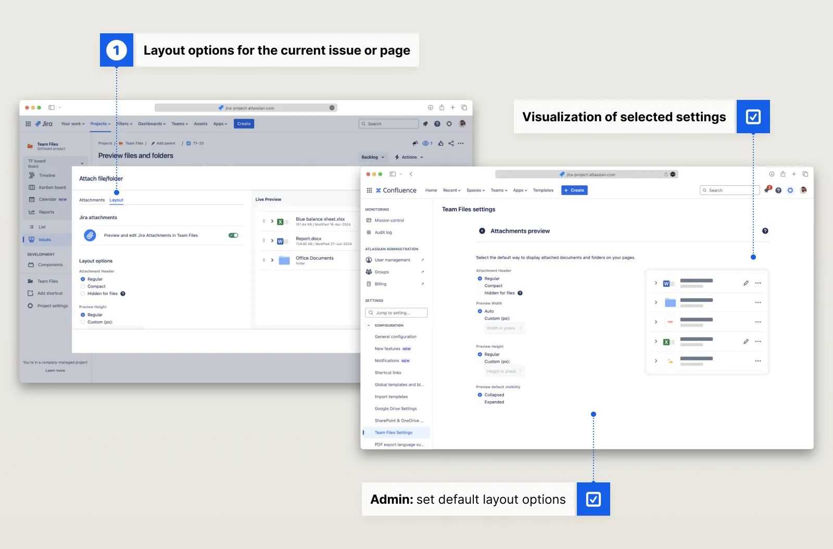Select Expanded preview default visibility

480,402
